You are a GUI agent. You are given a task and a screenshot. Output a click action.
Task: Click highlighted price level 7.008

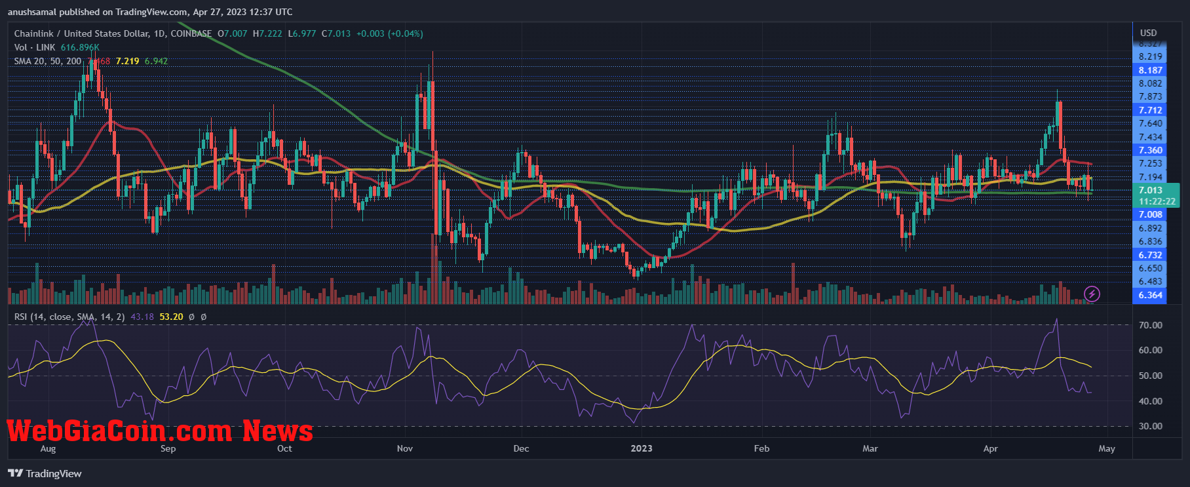1150,214
